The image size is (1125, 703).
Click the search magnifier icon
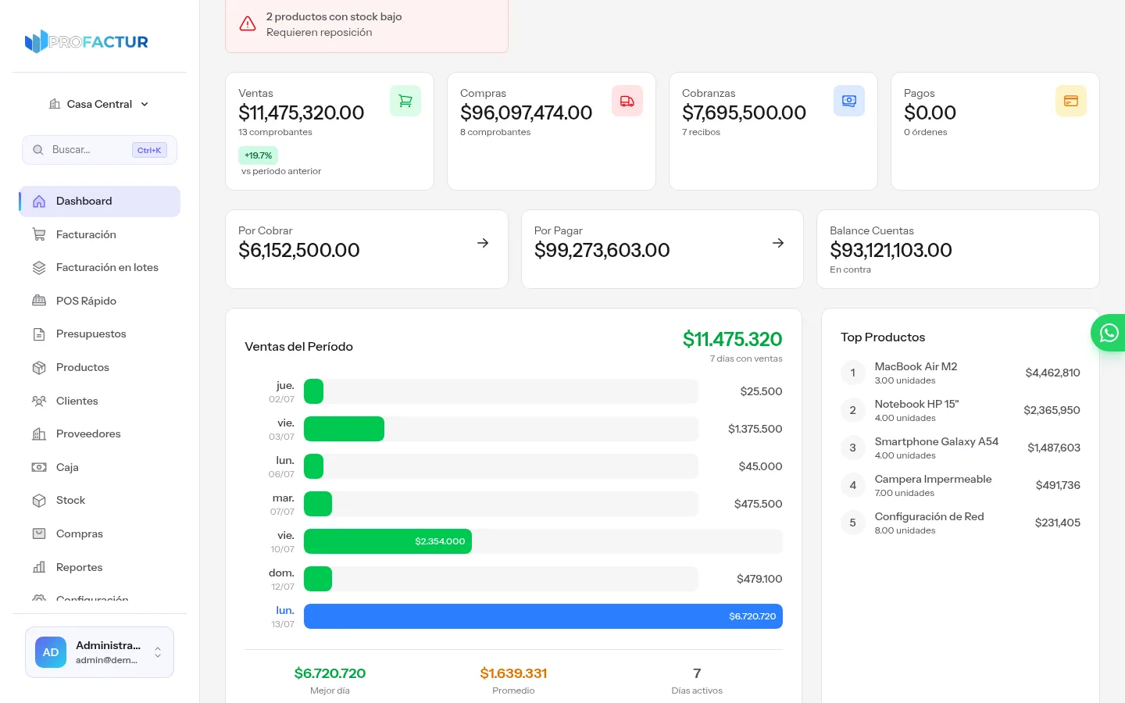click(x=37, y=150)
